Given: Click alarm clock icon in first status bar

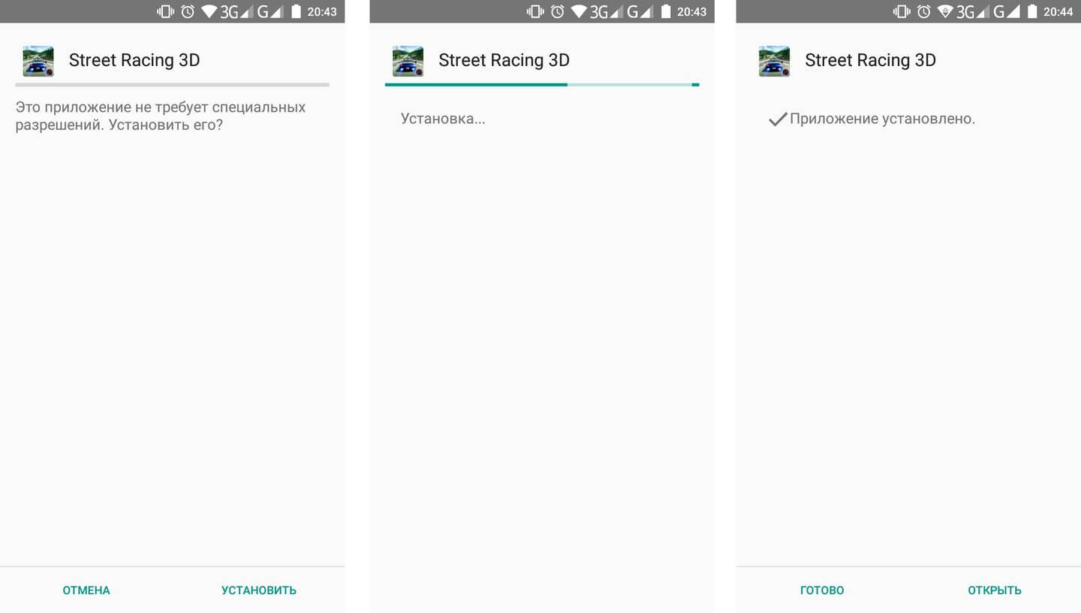Looking at the screenshot, I should [188, 11].
